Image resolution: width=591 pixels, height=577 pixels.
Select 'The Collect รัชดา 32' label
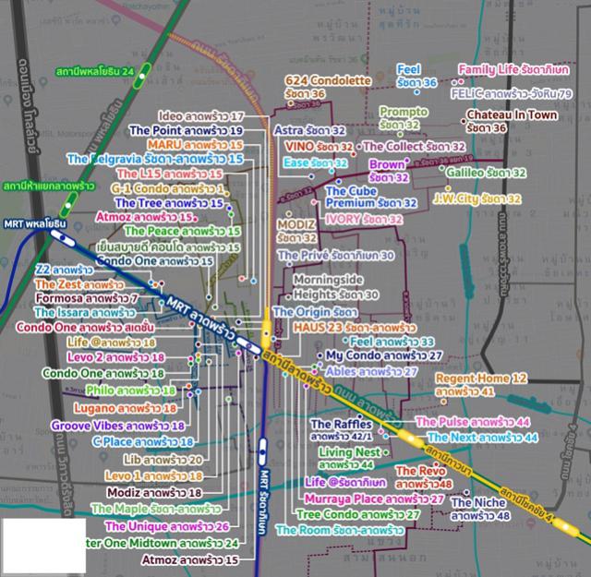[414, 146]
